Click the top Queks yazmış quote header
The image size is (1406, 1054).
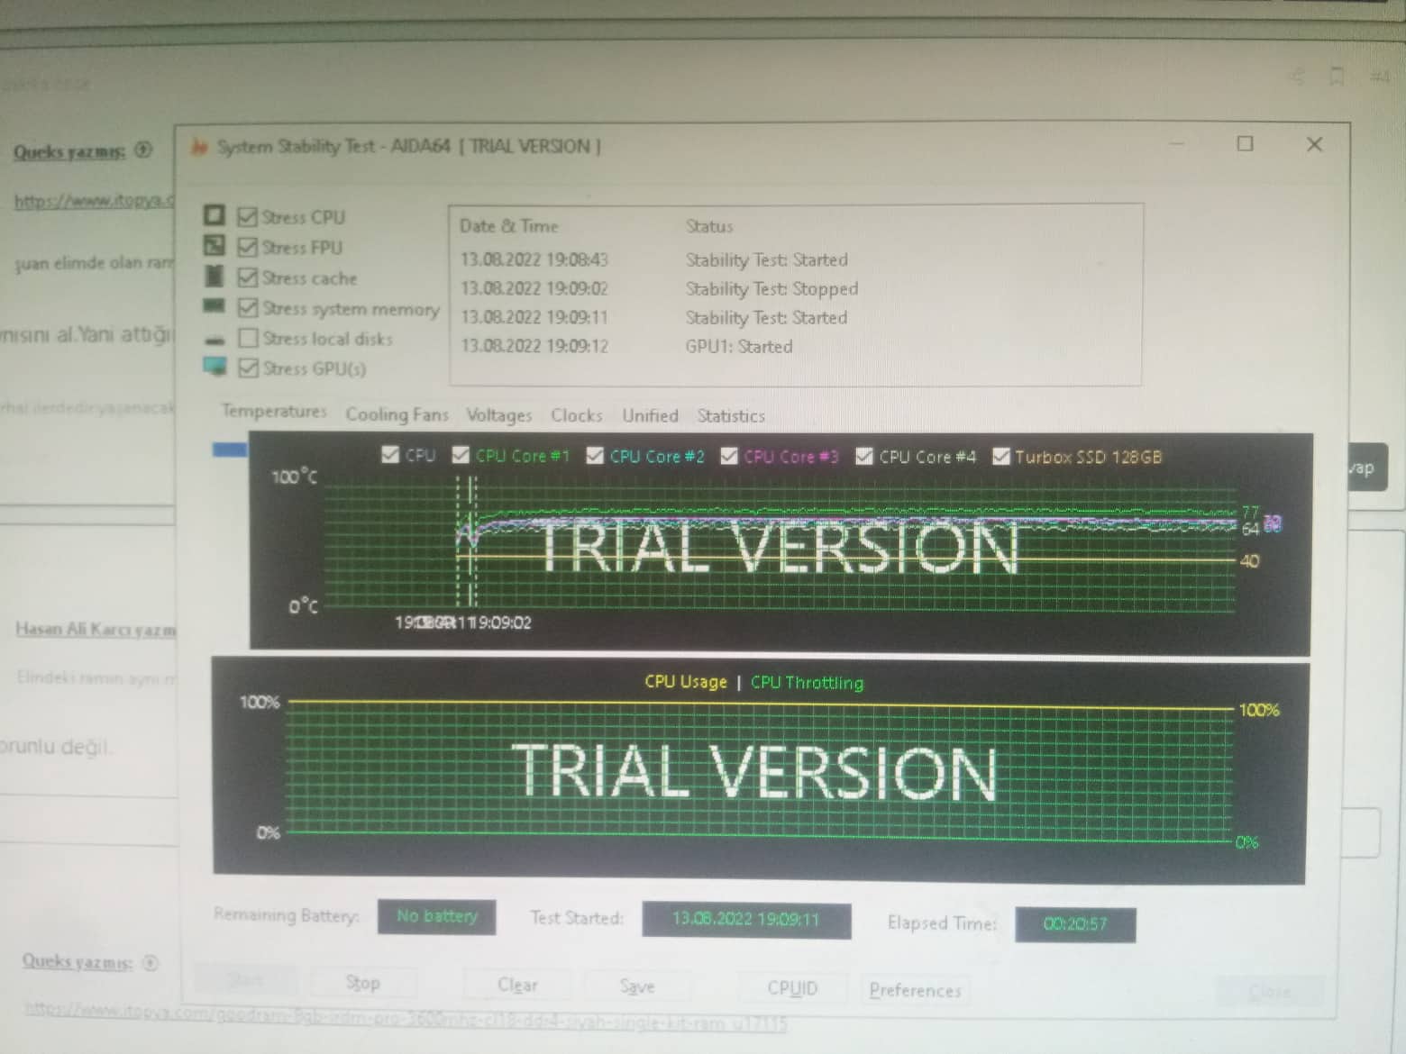pyautogui.click(x=69, y=151)
